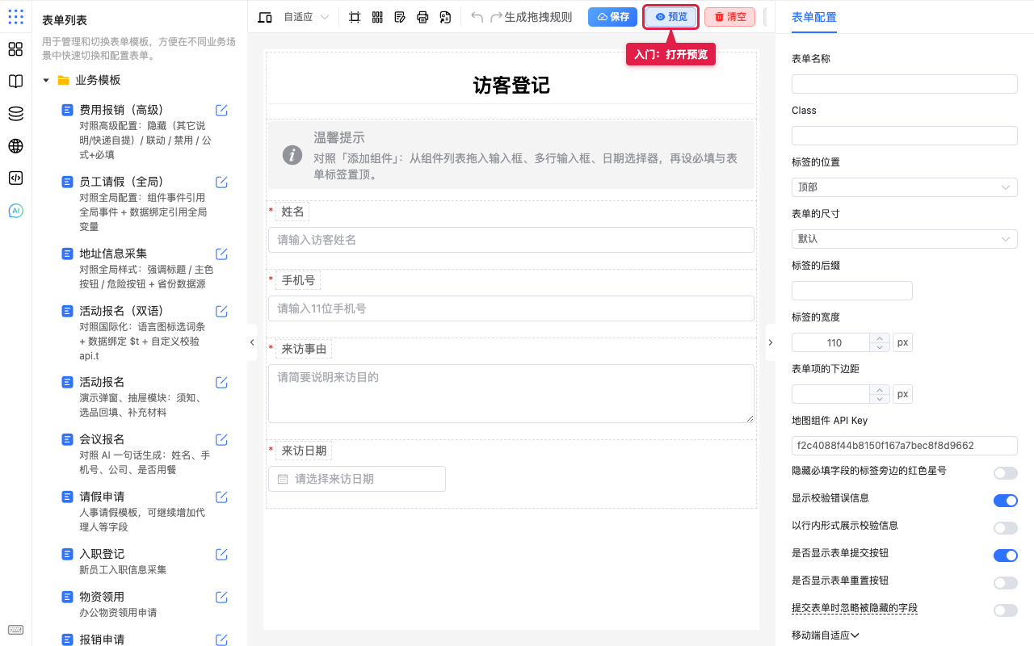
Task: Open the globe sidebar icon
Action: pyautogui.click(x=15, y=146)
